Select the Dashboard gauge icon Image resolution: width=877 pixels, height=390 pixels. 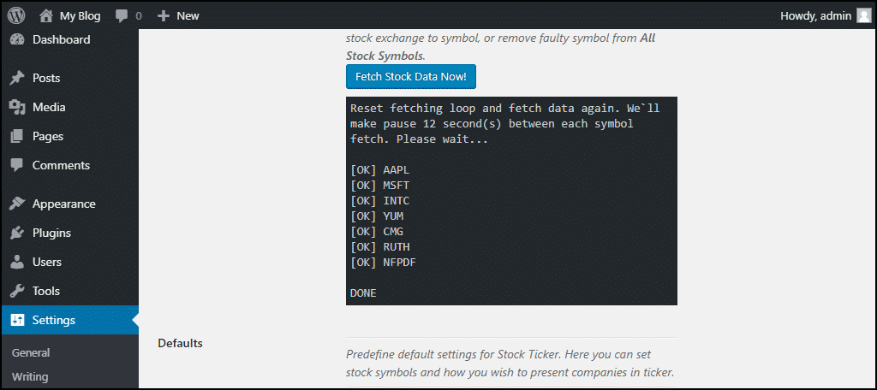(17, 39)
